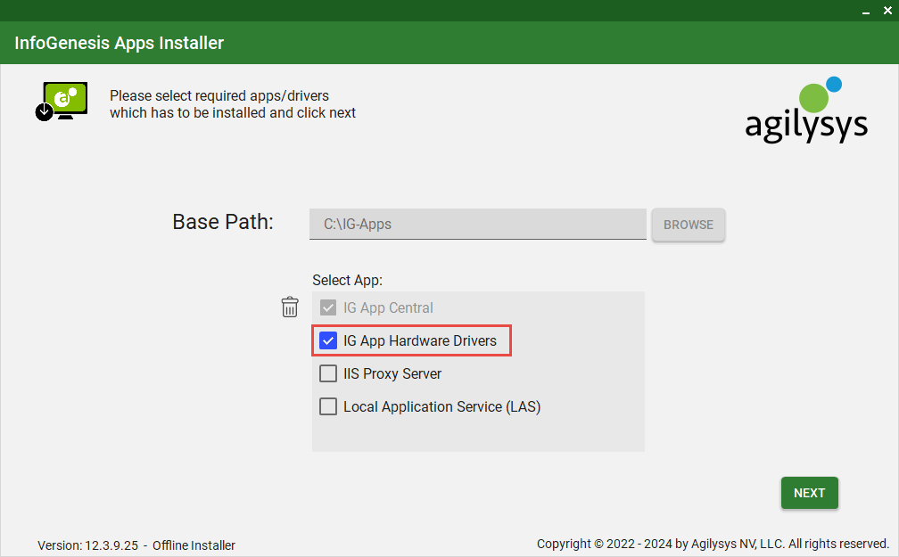This screenshot has height=557, width=899.
Task: Check Local Application Service (LAS) option
Action: pos(328,406)
